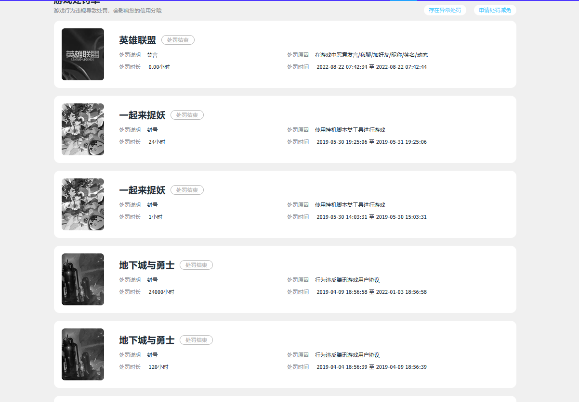Select the 0.00小时 duration value
The image size is (579, 402).
(159, 67)
